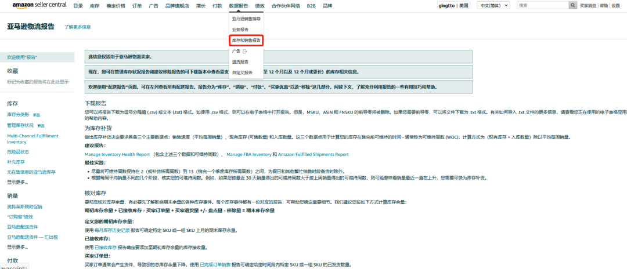Click the external link icon beside 广告 in dropdown
Screen dimensions: 627x269
(246, 51)
